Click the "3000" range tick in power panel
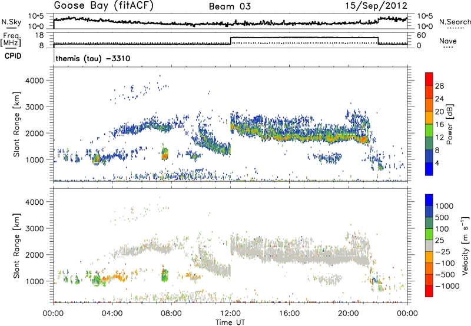The height and width of the screenshot is (326, 471). pos(35,107)
